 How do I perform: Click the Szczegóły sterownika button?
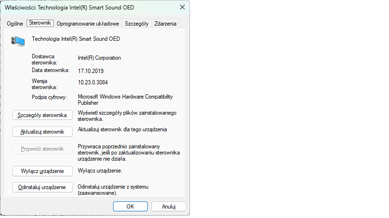coord(42,115)
